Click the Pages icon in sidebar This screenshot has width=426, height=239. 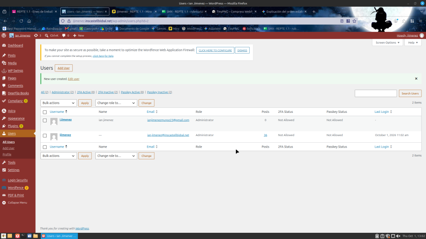tap(4, 78)
